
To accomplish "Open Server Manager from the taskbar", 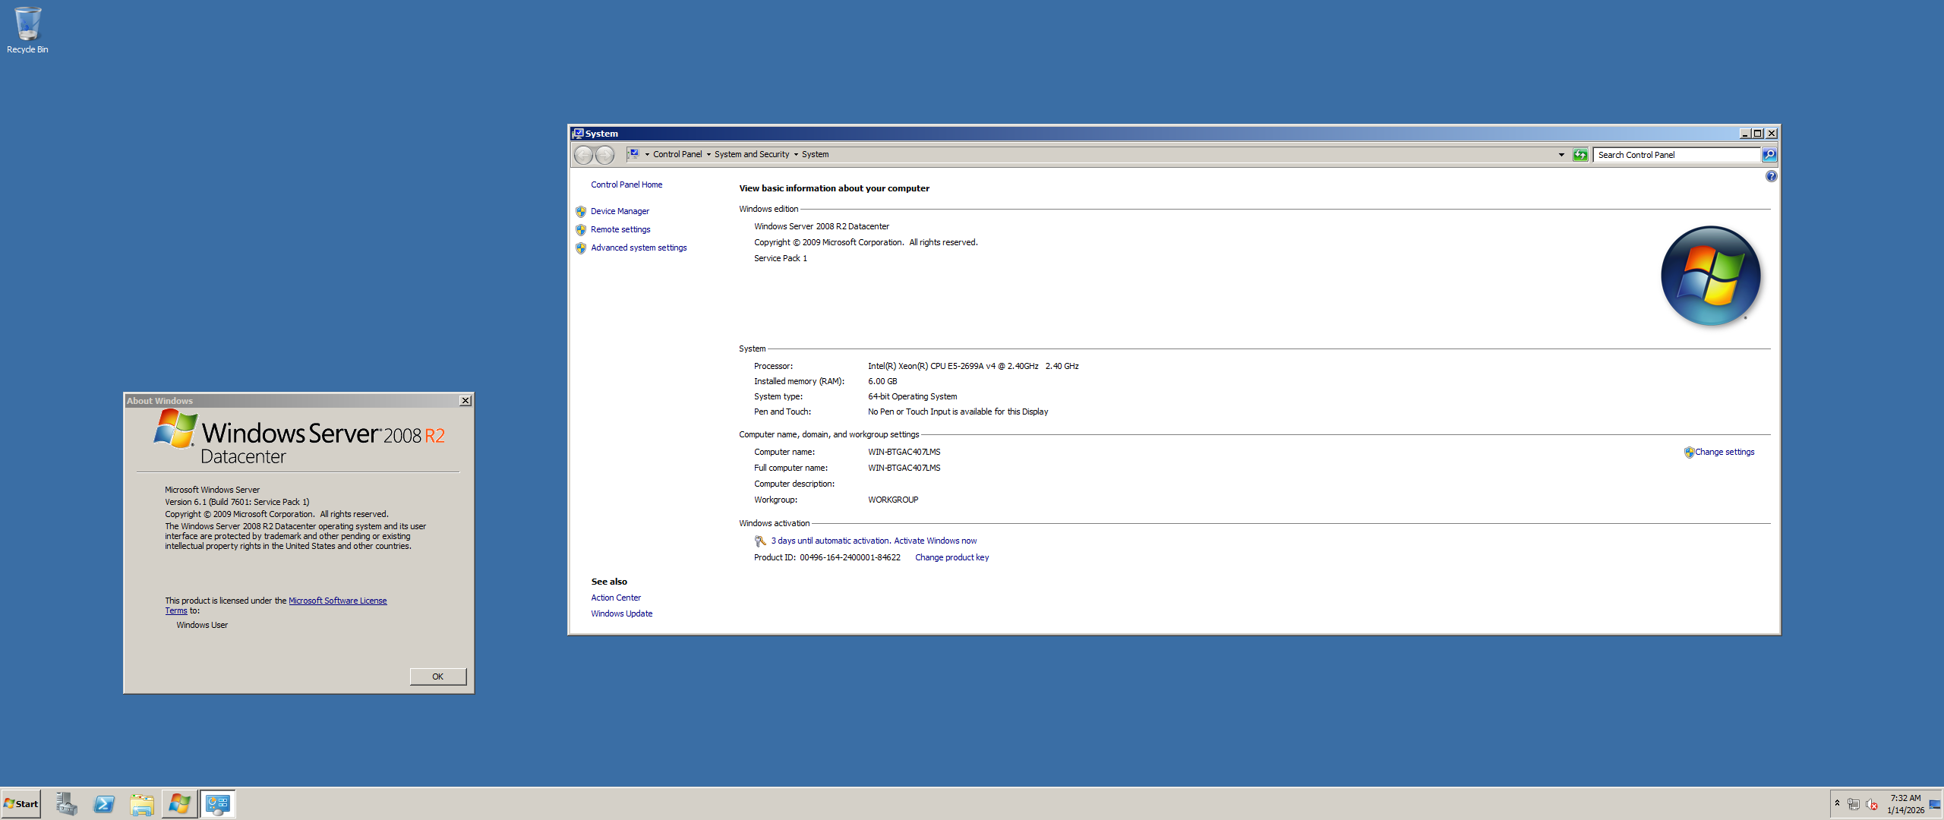I will tap(66, 803).
